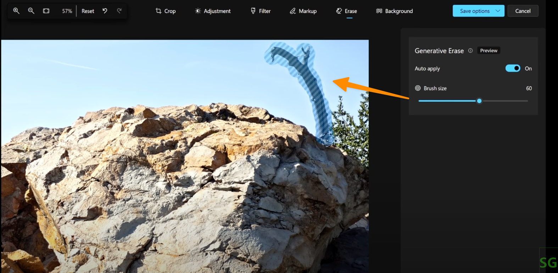558x273 pixels.
Task: Click the Brush size slider handle
Action: coord(479,101)
